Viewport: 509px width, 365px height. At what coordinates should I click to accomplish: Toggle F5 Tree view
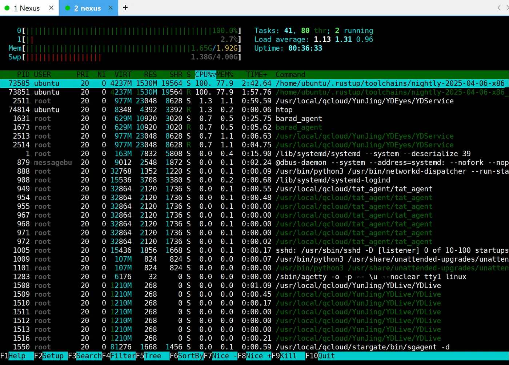coord(153,356)
